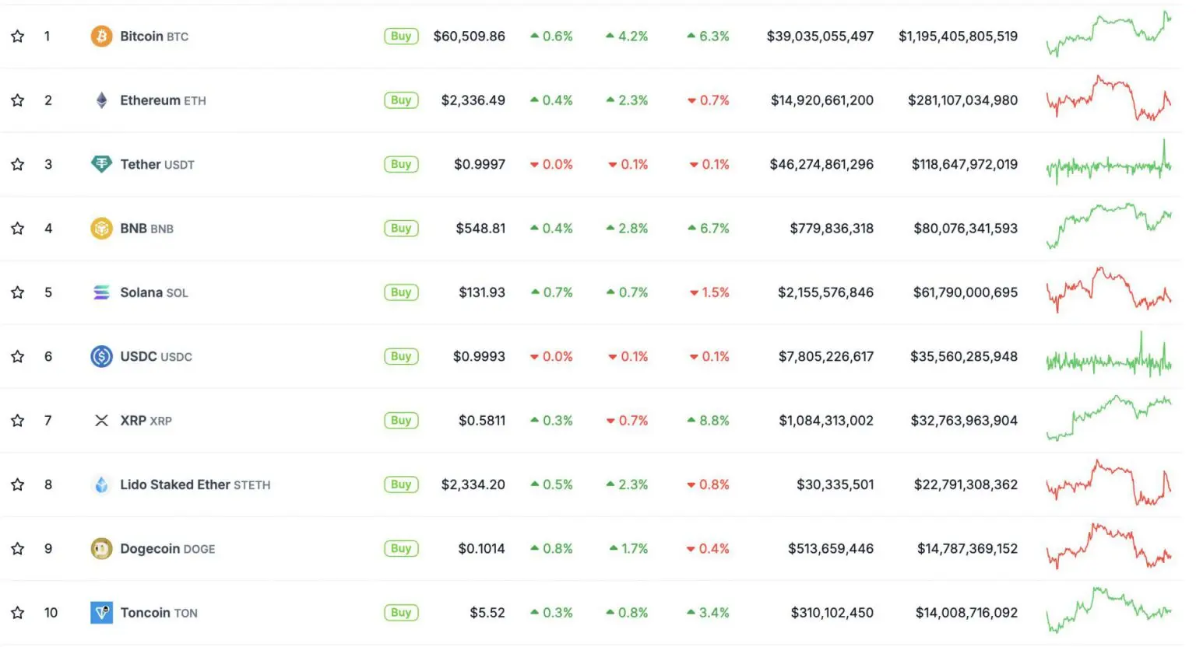
Task: Click the Solana logo icon
Action: tap(101, 292)
